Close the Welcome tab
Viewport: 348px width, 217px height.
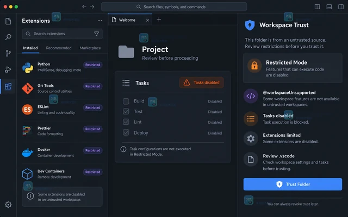(x=147, y=20)
